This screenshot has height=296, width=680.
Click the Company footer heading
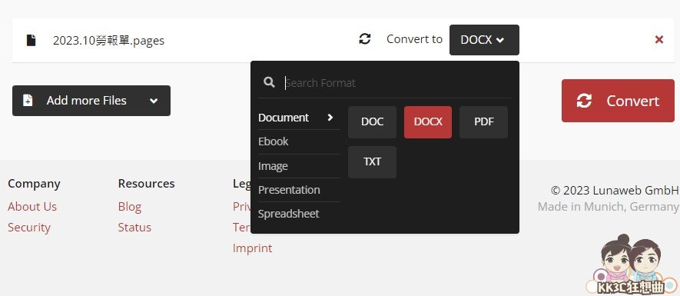tap(34, 184)
